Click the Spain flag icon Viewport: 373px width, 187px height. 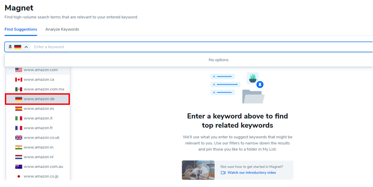[x=19, y=108]
